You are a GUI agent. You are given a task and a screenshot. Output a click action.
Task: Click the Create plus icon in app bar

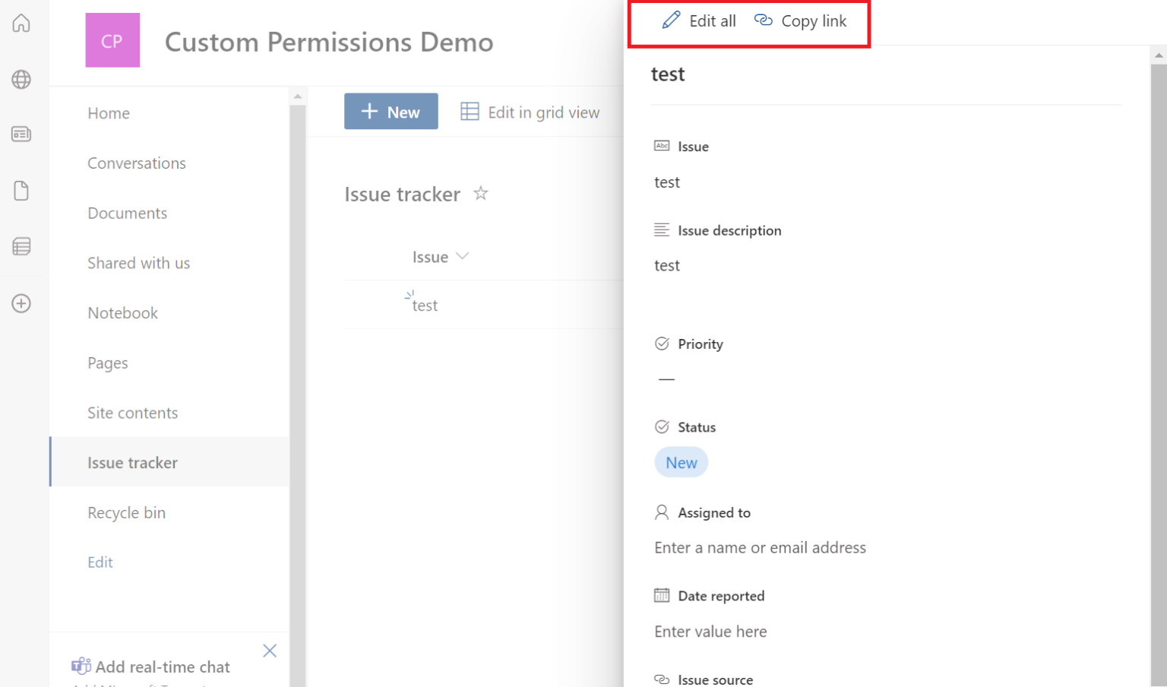(x=21, y=302)
